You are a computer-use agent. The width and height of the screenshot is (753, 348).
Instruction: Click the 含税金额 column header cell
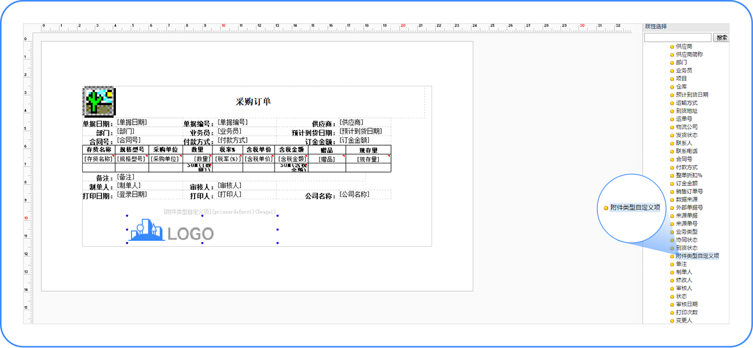(291, 150)
